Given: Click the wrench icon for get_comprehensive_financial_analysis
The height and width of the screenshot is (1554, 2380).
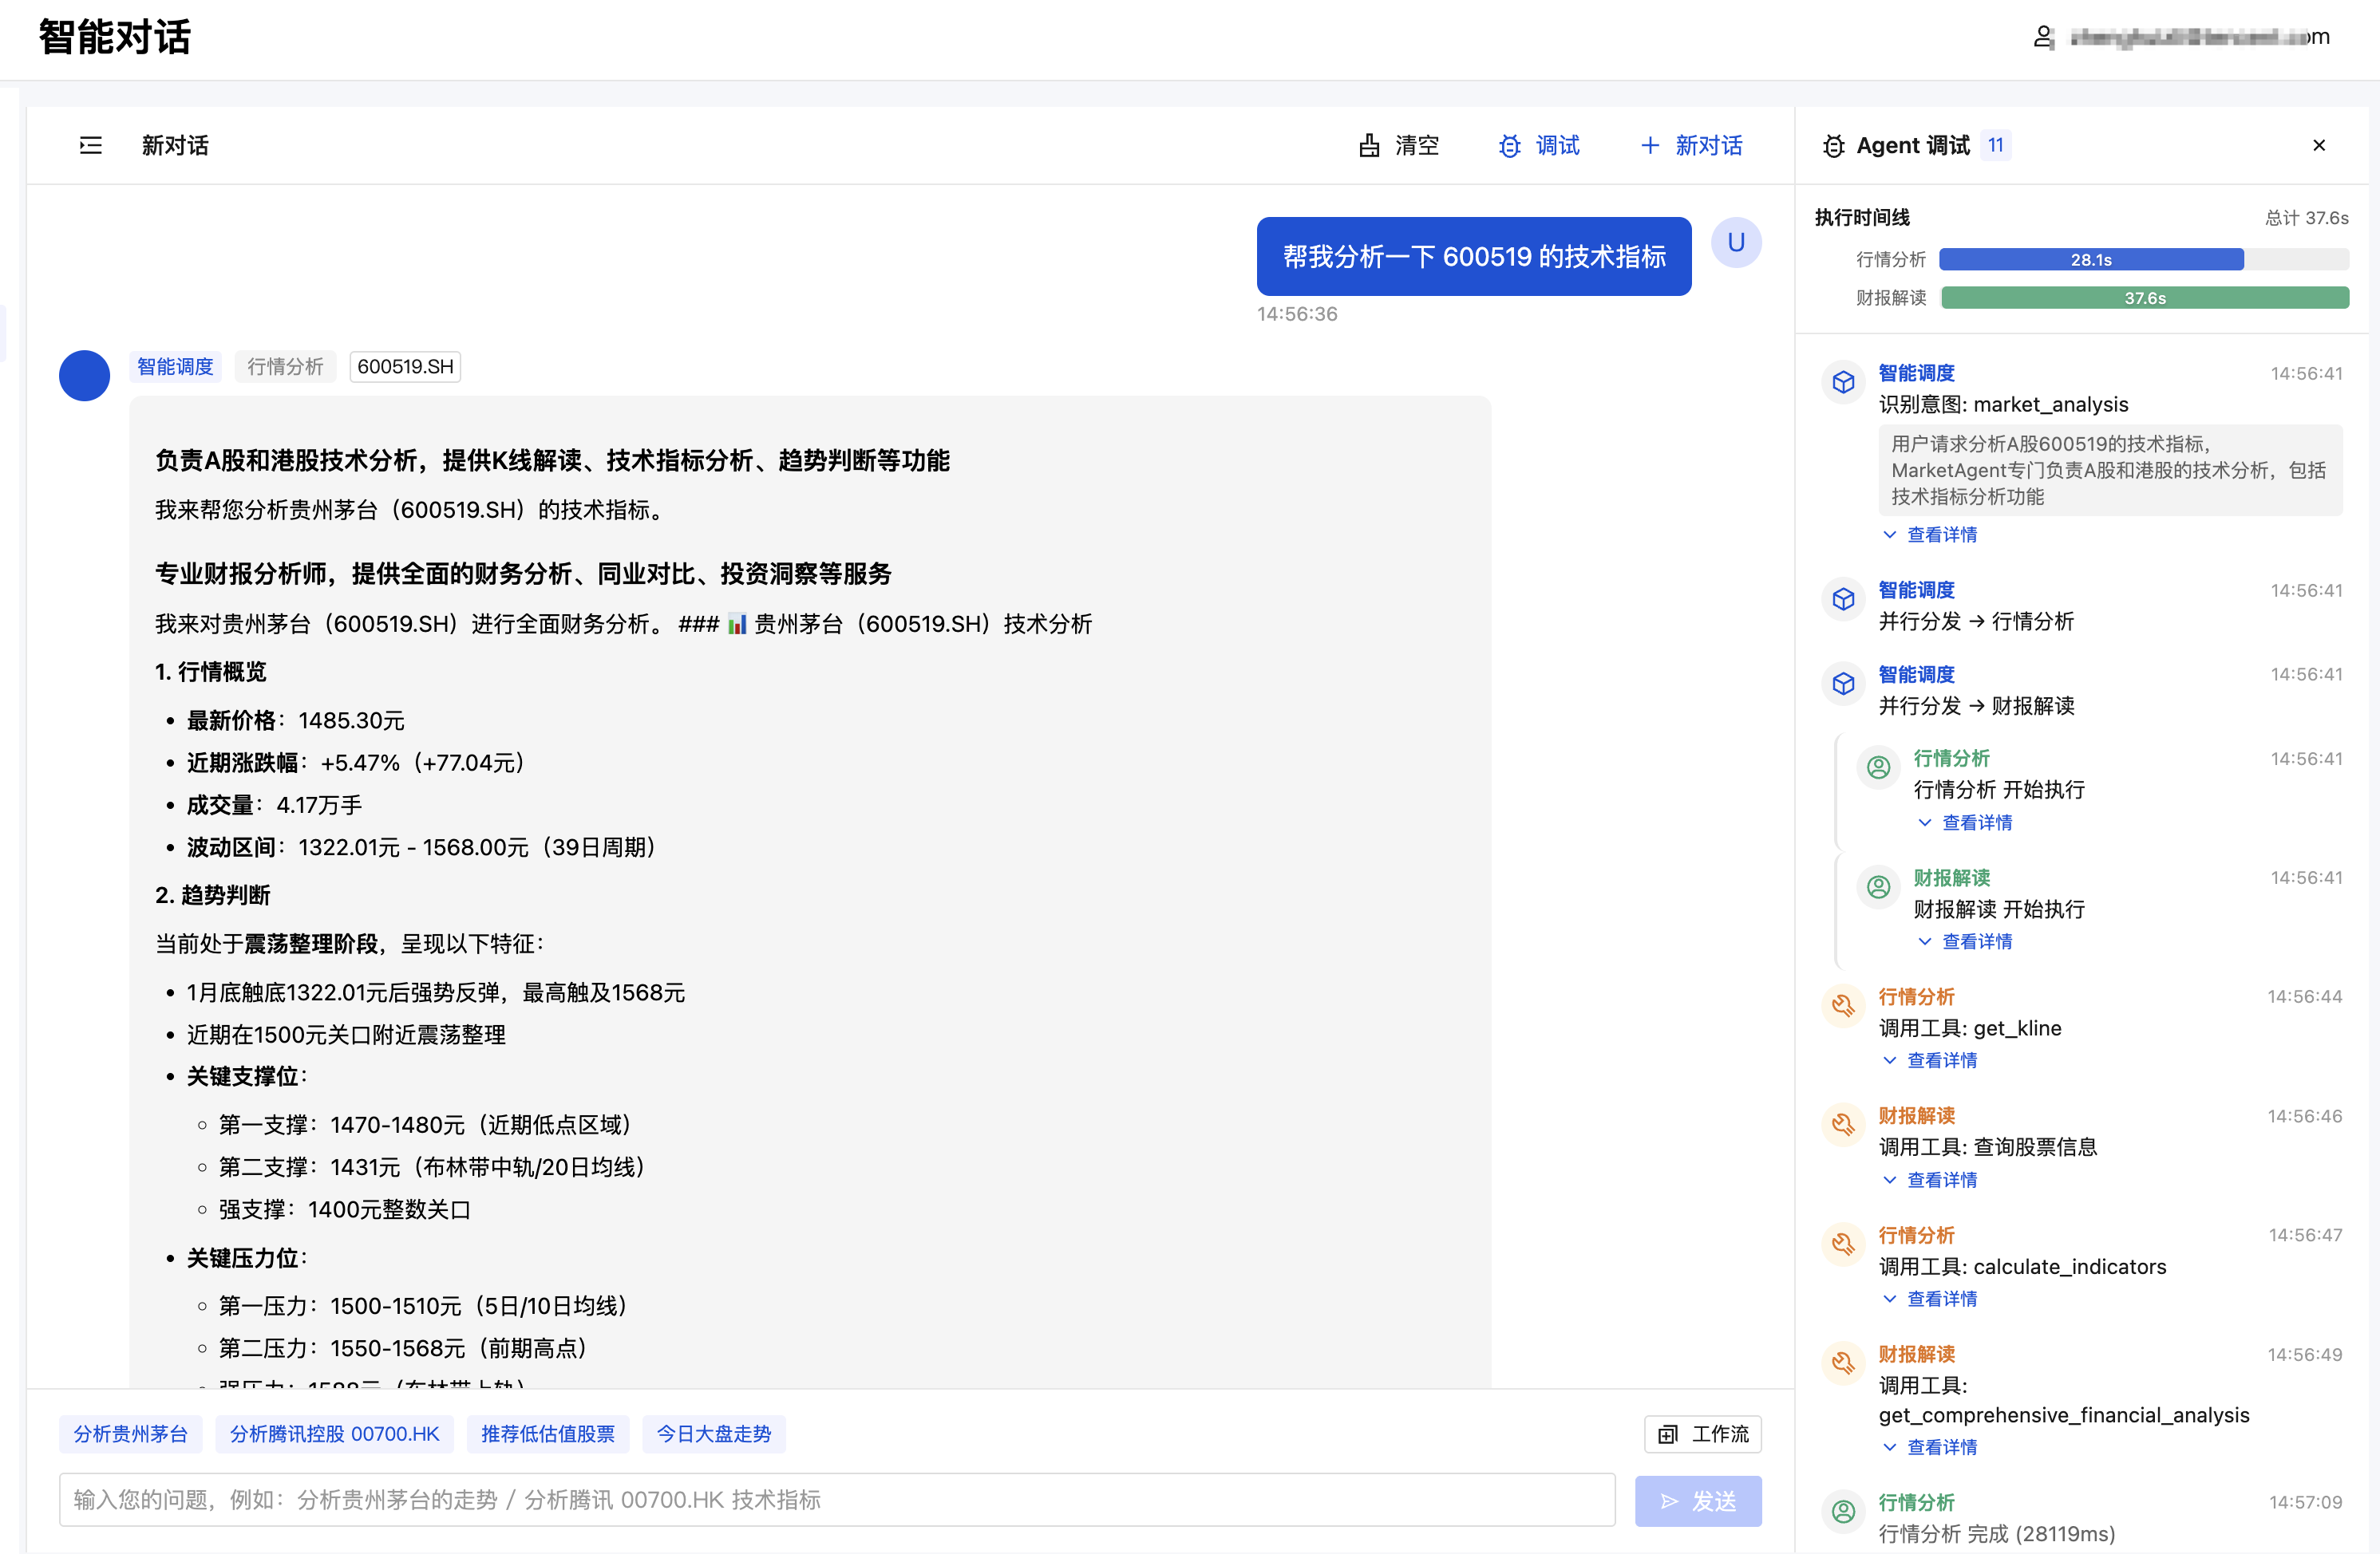Looking at the screenshot, I should (1843, 1363).
